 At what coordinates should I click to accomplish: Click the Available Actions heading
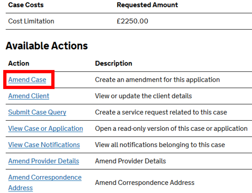tap(46, 46)
